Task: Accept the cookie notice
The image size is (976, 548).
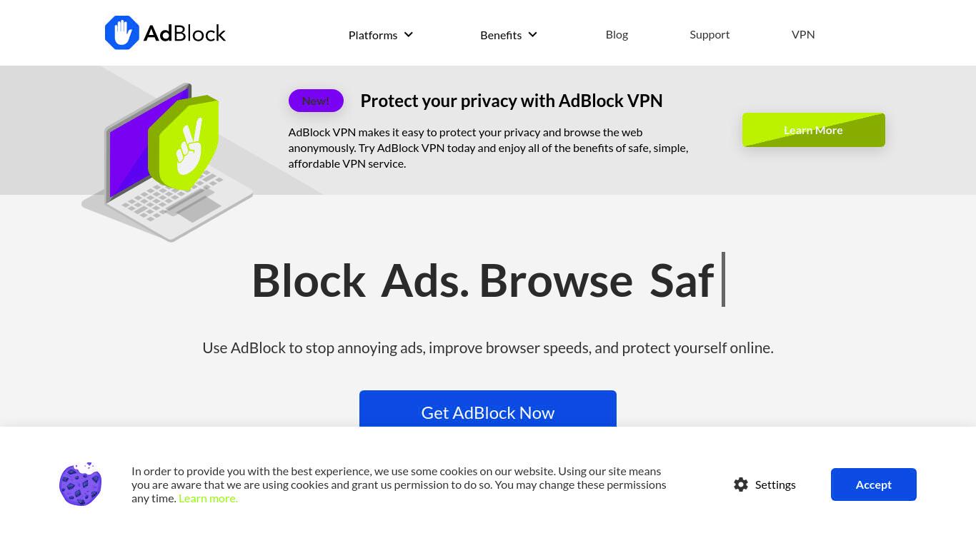Action: pyautogui.click(x=874, y=484)
